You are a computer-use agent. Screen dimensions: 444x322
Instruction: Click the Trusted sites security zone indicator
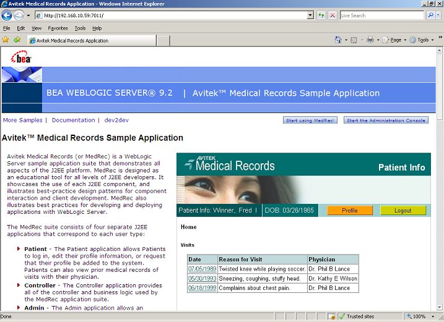[357, 316]
